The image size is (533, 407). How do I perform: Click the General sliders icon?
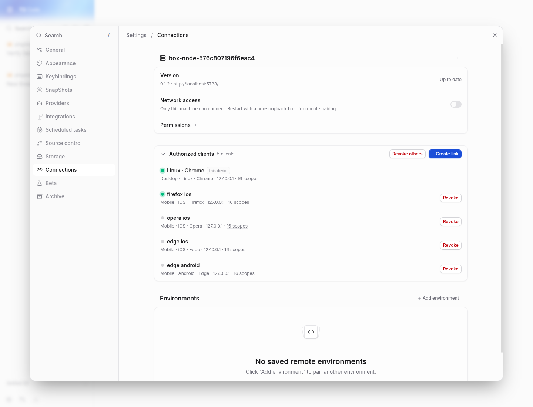[x=40, y=50]
